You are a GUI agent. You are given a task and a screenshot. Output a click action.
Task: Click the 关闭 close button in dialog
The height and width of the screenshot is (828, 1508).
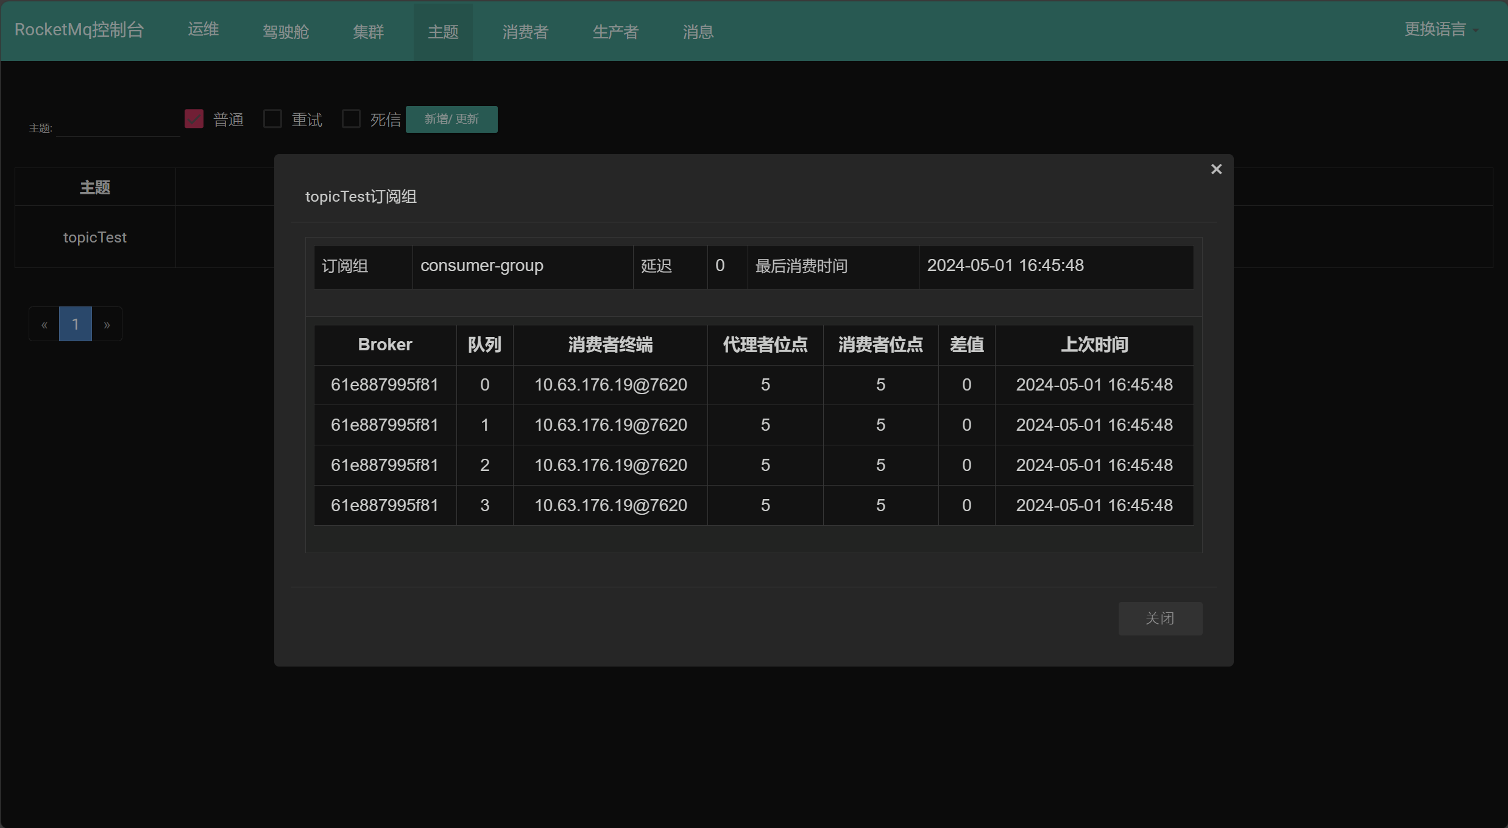pyautogui.click(x=1160, y=618)
